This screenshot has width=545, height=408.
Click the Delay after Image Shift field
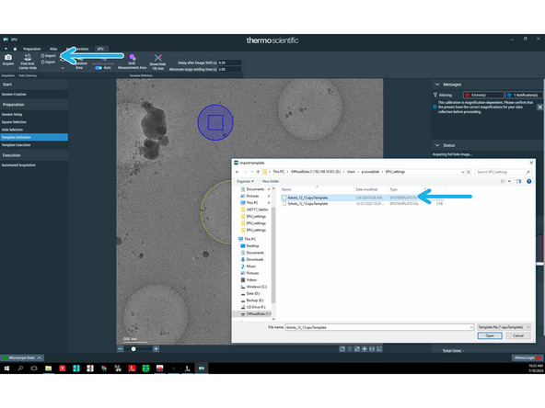click(229, 62)
